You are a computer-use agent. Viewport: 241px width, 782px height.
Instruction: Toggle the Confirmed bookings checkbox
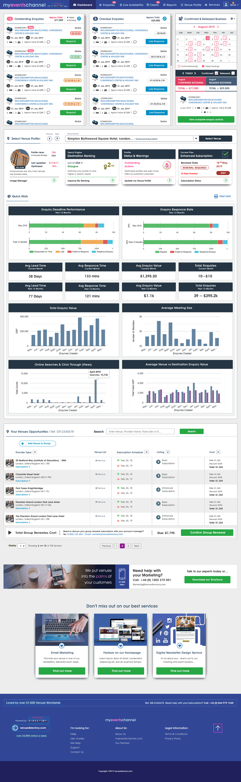[216, 73]
